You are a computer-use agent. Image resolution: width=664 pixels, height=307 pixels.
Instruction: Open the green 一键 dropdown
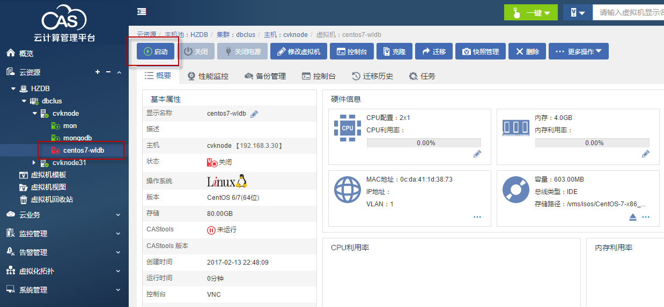click(531, 12)
